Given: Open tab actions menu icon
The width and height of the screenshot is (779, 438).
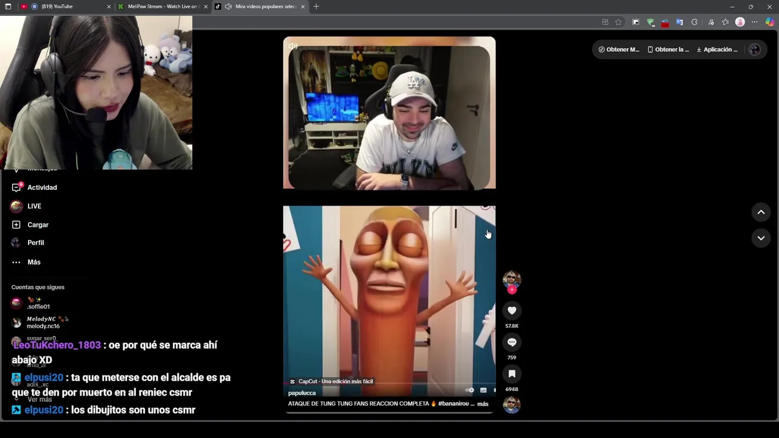Looking at the screenshot, I should pyautogui.click(x=8, y=7).
